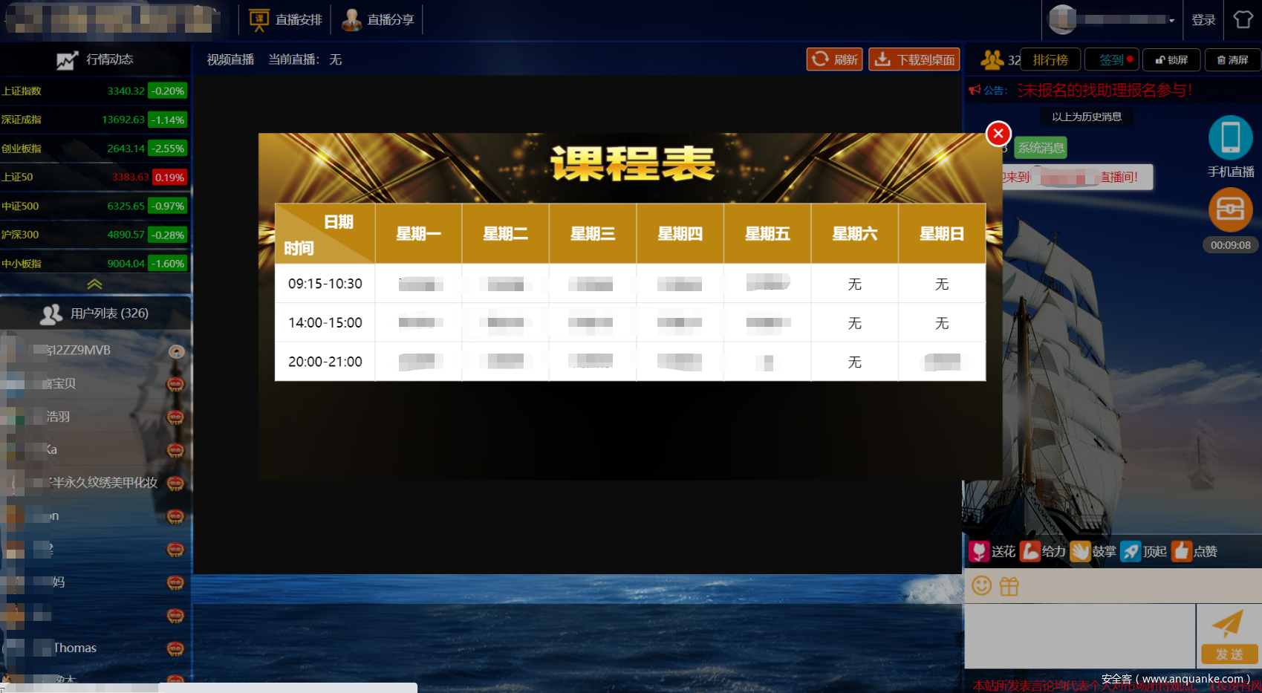
Task: Click 20:00-21:00 time slot cell
Action: point(325,362)
